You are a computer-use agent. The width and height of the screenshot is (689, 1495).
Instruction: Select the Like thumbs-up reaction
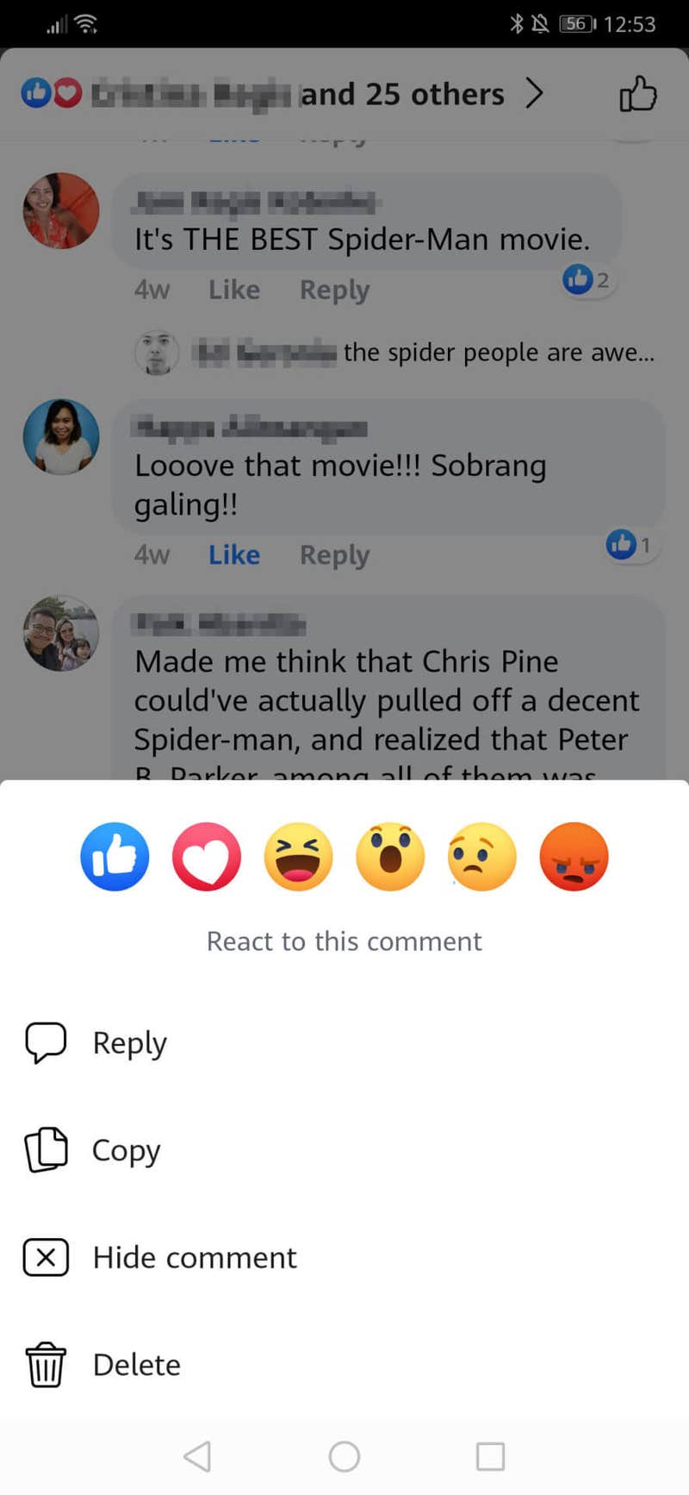115,855
